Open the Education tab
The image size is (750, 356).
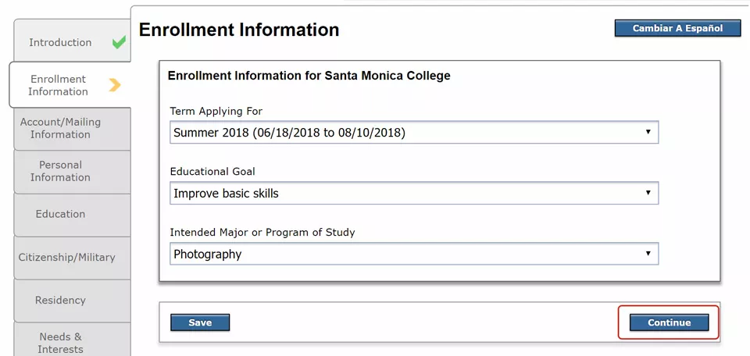coord(60,214)
